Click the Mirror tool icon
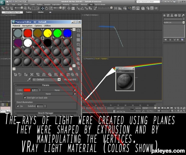The height and width of the screenshot is (155, 186). pyautogui.click(x=116, y=8)
